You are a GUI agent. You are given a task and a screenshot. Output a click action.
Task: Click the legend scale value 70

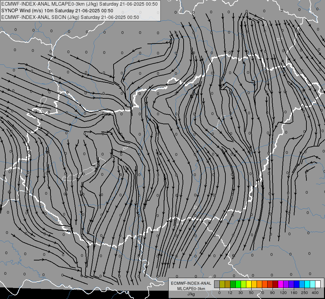(x=262, y=293)
